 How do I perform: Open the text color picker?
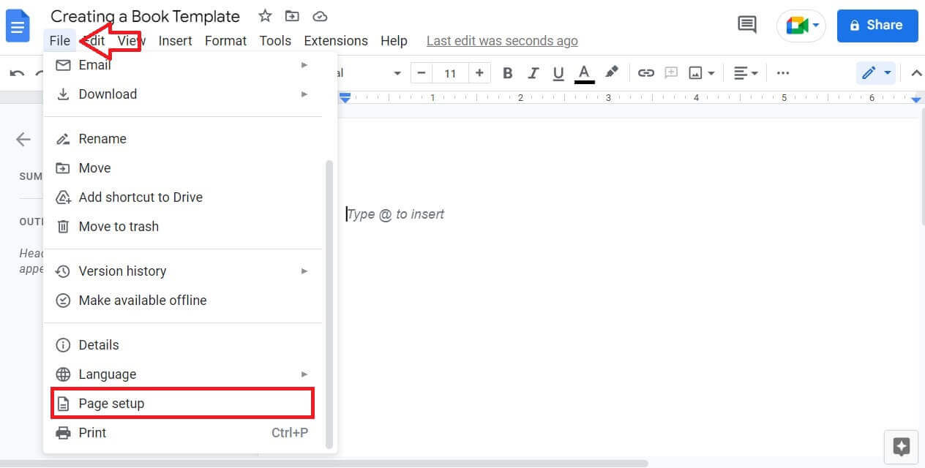coord(583,72)
